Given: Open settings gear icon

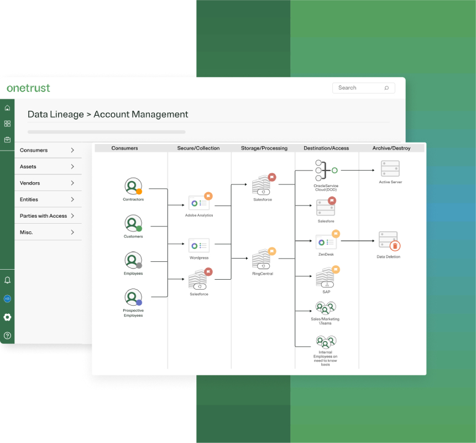Looking at the screenshot, I should point(7,317).
